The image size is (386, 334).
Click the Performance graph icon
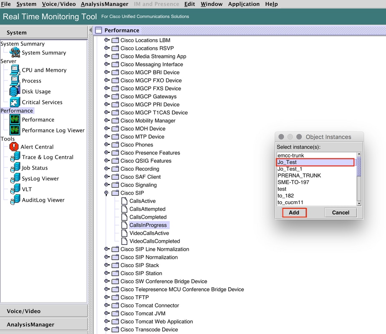tap(15, 119)
